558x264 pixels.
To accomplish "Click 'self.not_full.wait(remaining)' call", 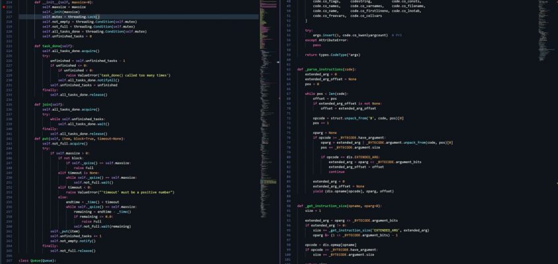I will tap(102, 226).
